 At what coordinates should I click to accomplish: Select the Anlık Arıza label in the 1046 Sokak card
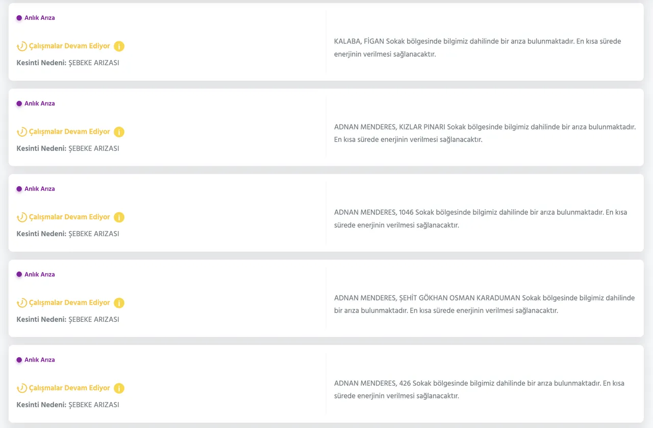[39, 189]
